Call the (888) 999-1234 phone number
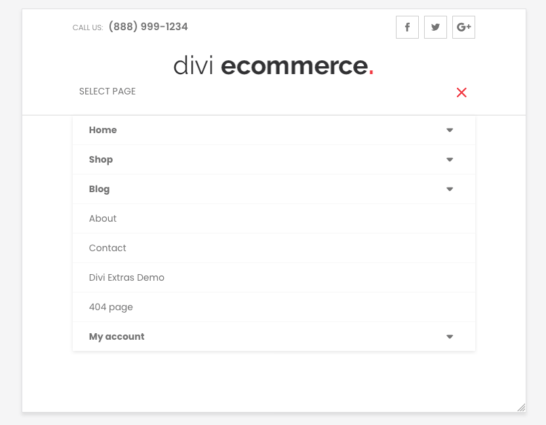The width and height of the screenshot is (546, 425). click(x=148, y=26)
